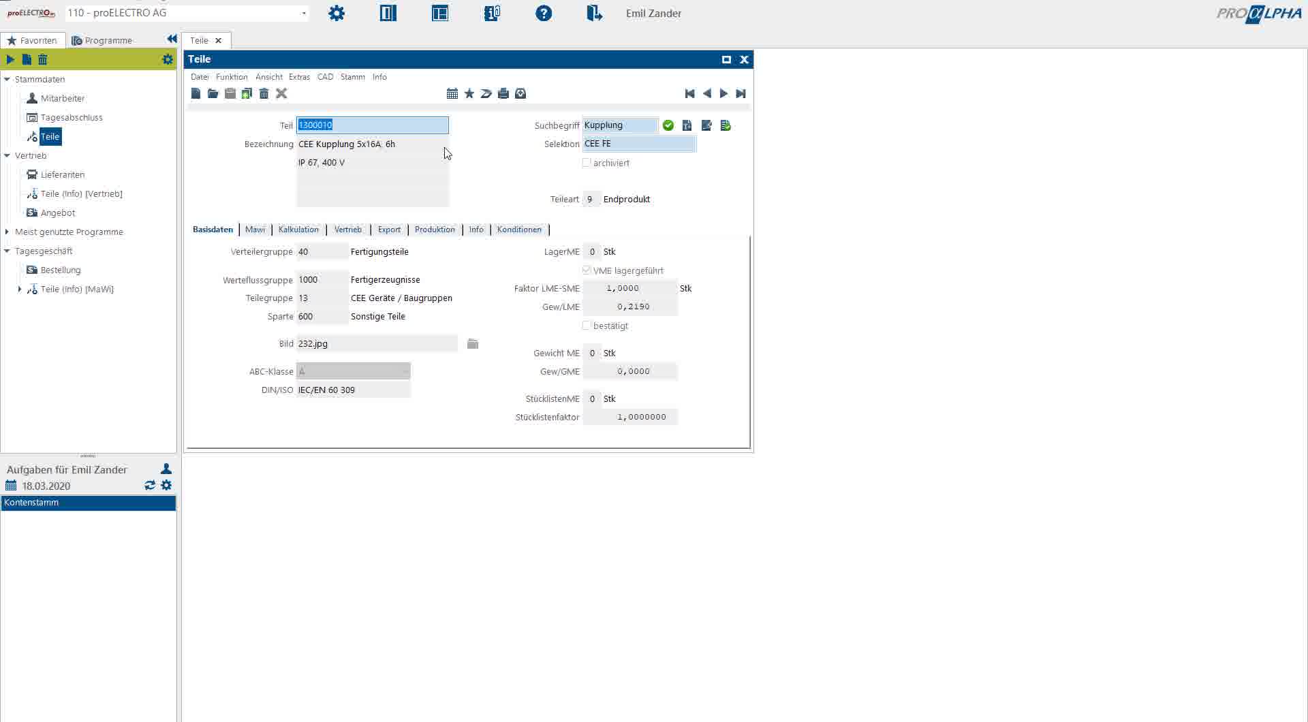Go to the last record

click(741, 93)
